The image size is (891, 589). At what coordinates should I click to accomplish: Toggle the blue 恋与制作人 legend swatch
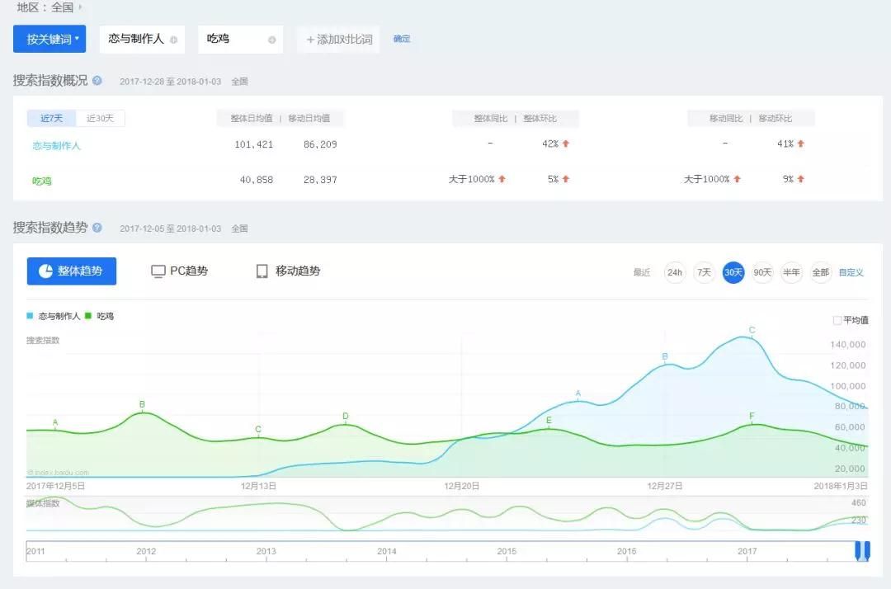[30, 316]
